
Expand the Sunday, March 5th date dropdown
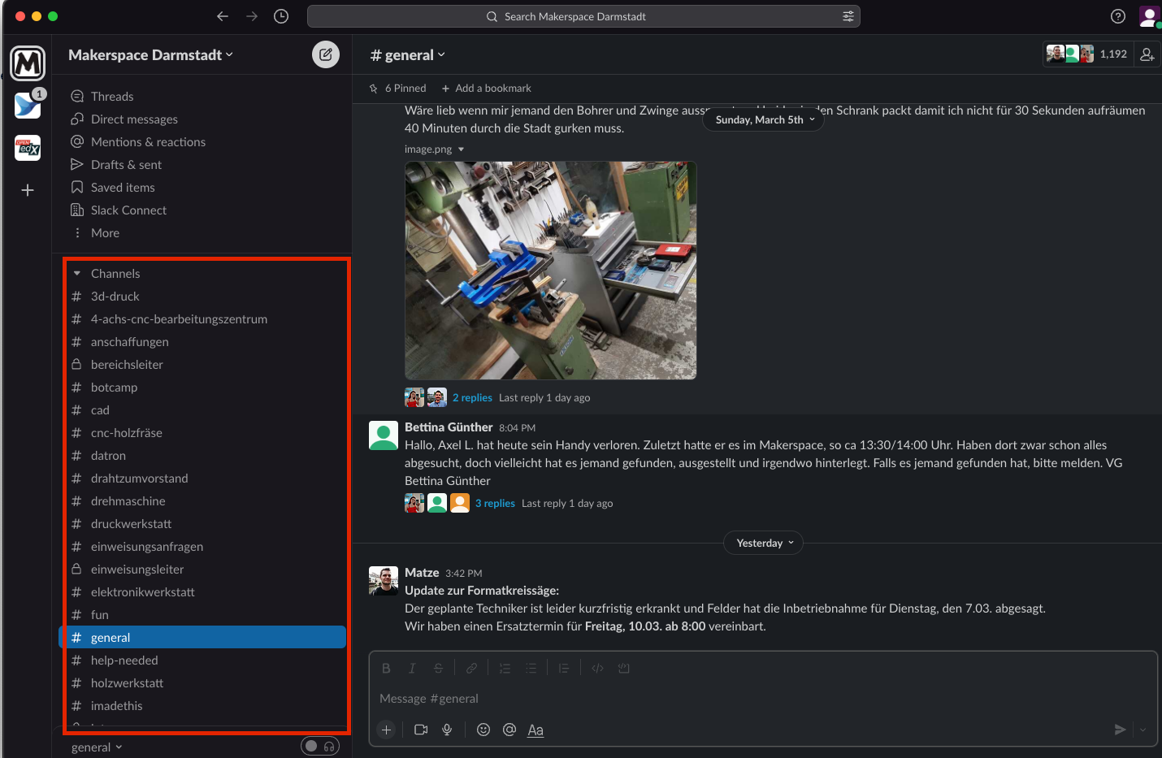pos(765,119)
